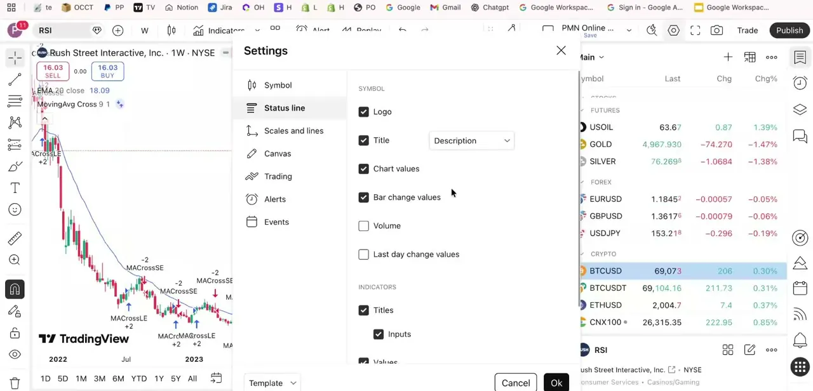This screenshot has height=391, width=813.
Task: Click the hide all drawings eye icon
Action: tap(15, 354)
